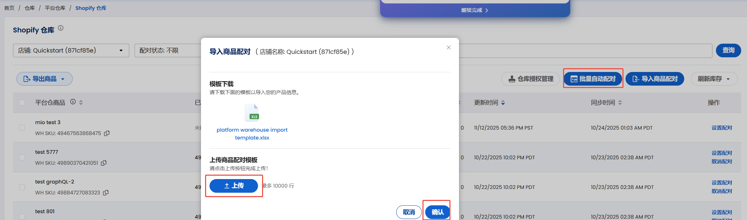Click the XLS template file icon
This screenshot has width=747, height=220.
(x=252, y=113)
